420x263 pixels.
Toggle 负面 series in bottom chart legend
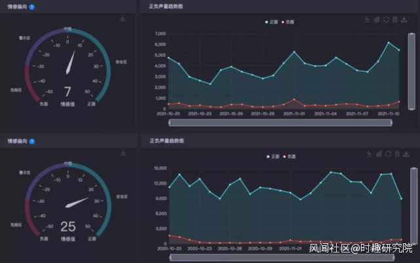pos(290,157)
